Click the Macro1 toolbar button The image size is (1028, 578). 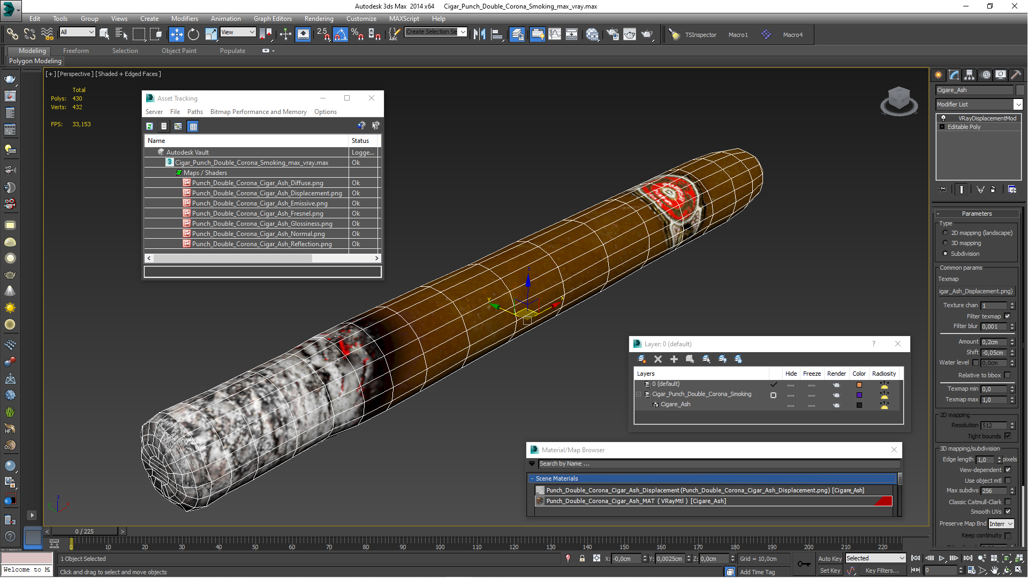coord(738,35)
